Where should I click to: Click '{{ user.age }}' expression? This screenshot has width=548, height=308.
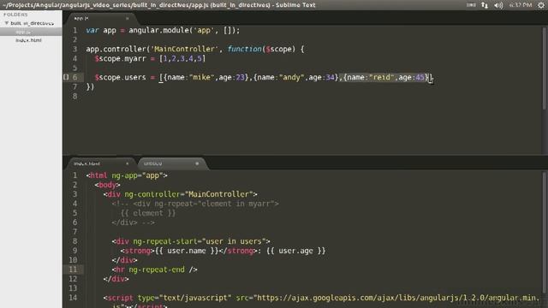click(x=296, y=251)
